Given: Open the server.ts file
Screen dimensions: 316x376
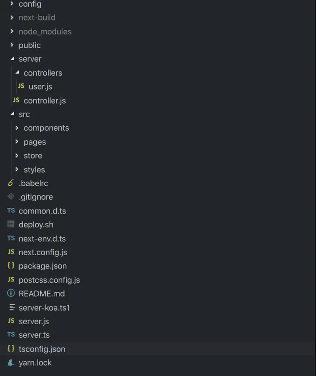Looking at the screenshot, I should coord(34,335).
